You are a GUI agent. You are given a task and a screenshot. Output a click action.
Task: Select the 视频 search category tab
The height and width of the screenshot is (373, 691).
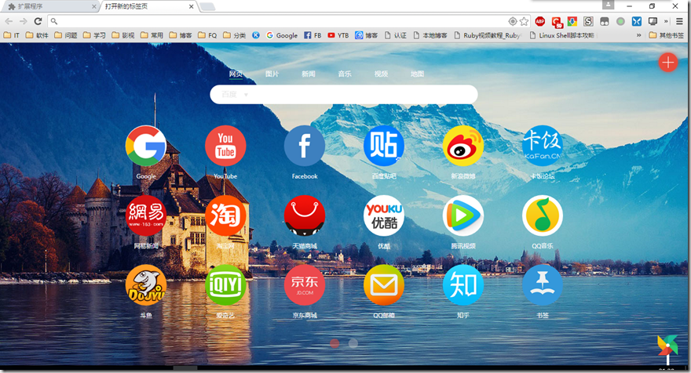[381, 74]
